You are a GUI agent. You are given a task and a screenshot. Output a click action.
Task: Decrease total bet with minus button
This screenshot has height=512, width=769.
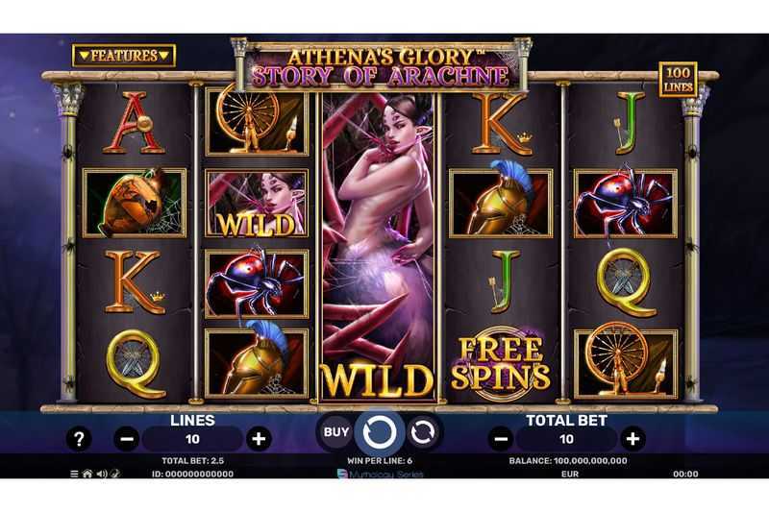click(501, 438)
